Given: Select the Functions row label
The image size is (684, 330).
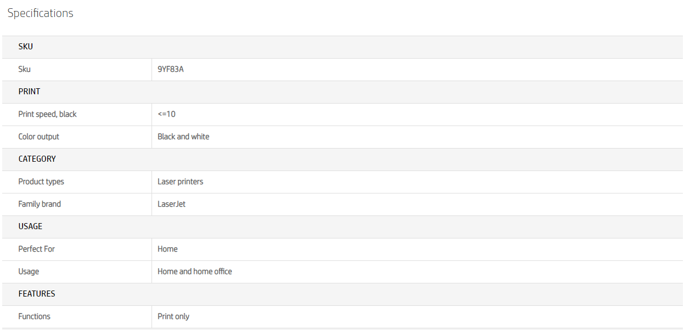Looking at the screenshot, I should [34, 316].
